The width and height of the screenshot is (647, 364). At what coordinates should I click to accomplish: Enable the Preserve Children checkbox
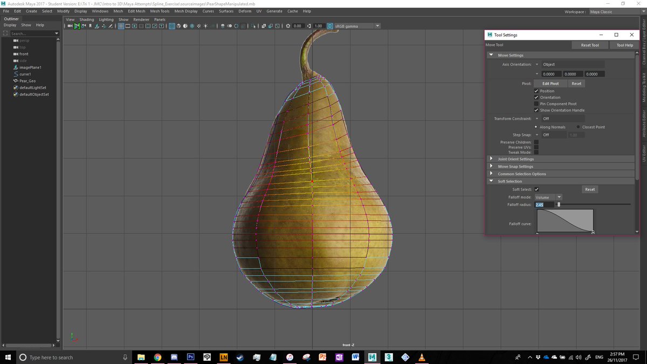[x=536, y=142]
